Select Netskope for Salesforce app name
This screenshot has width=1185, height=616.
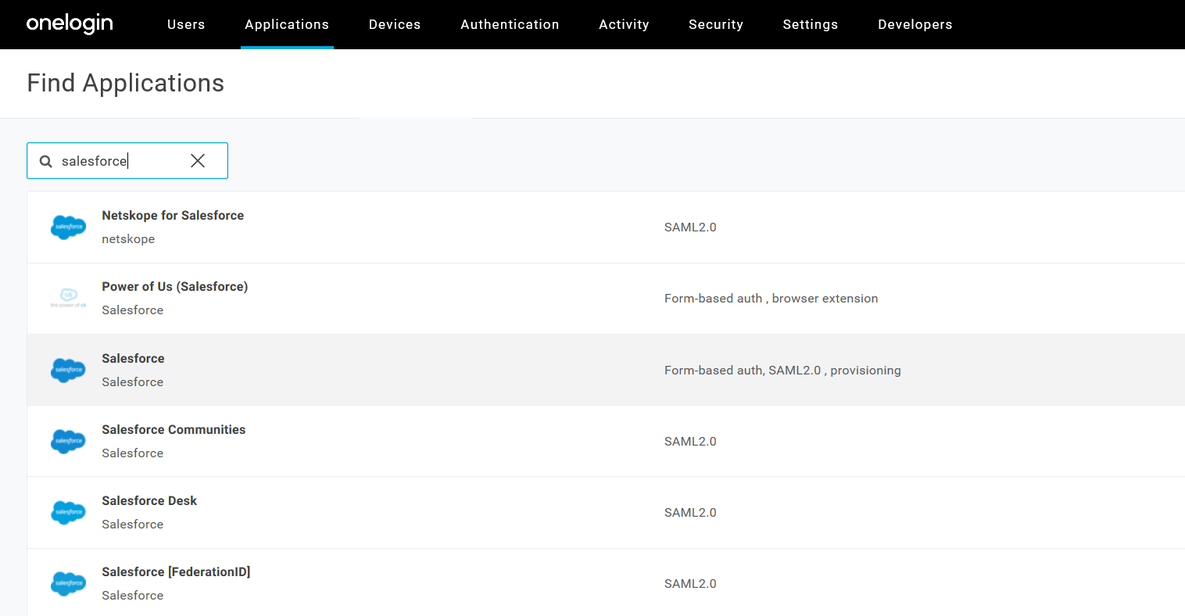pyautogui.click(x=173, y=215)
